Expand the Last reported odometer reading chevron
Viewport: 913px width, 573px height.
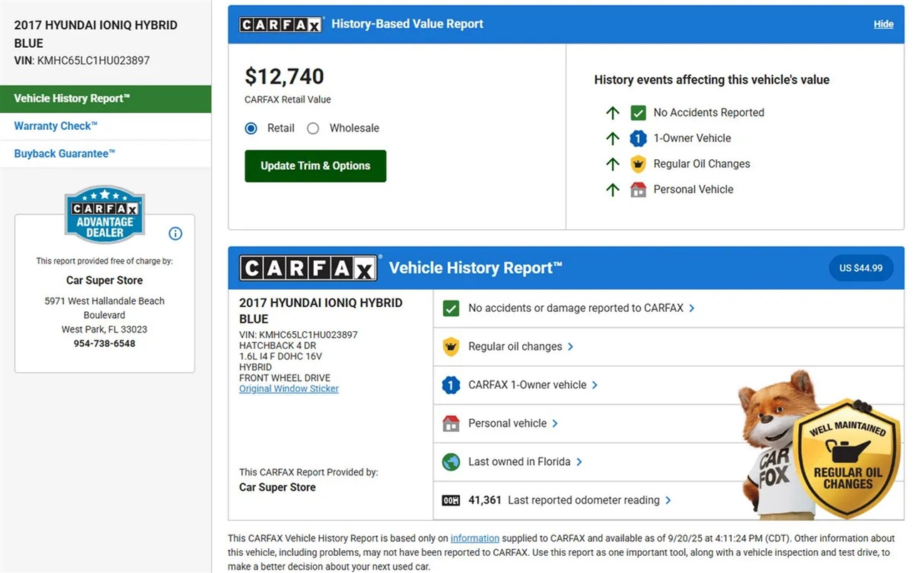pos(668,500)
